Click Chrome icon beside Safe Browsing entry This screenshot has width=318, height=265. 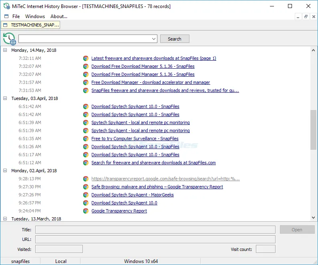tap(86, 187)
